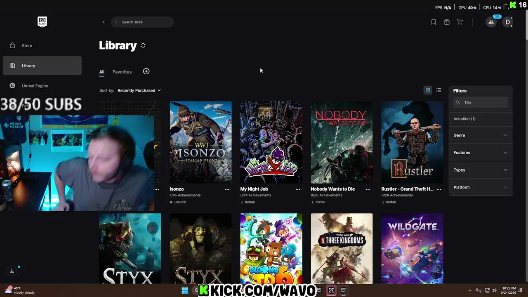The image size is (528, 297).
Task: Switch to the All tab
Action: point(101,72)
